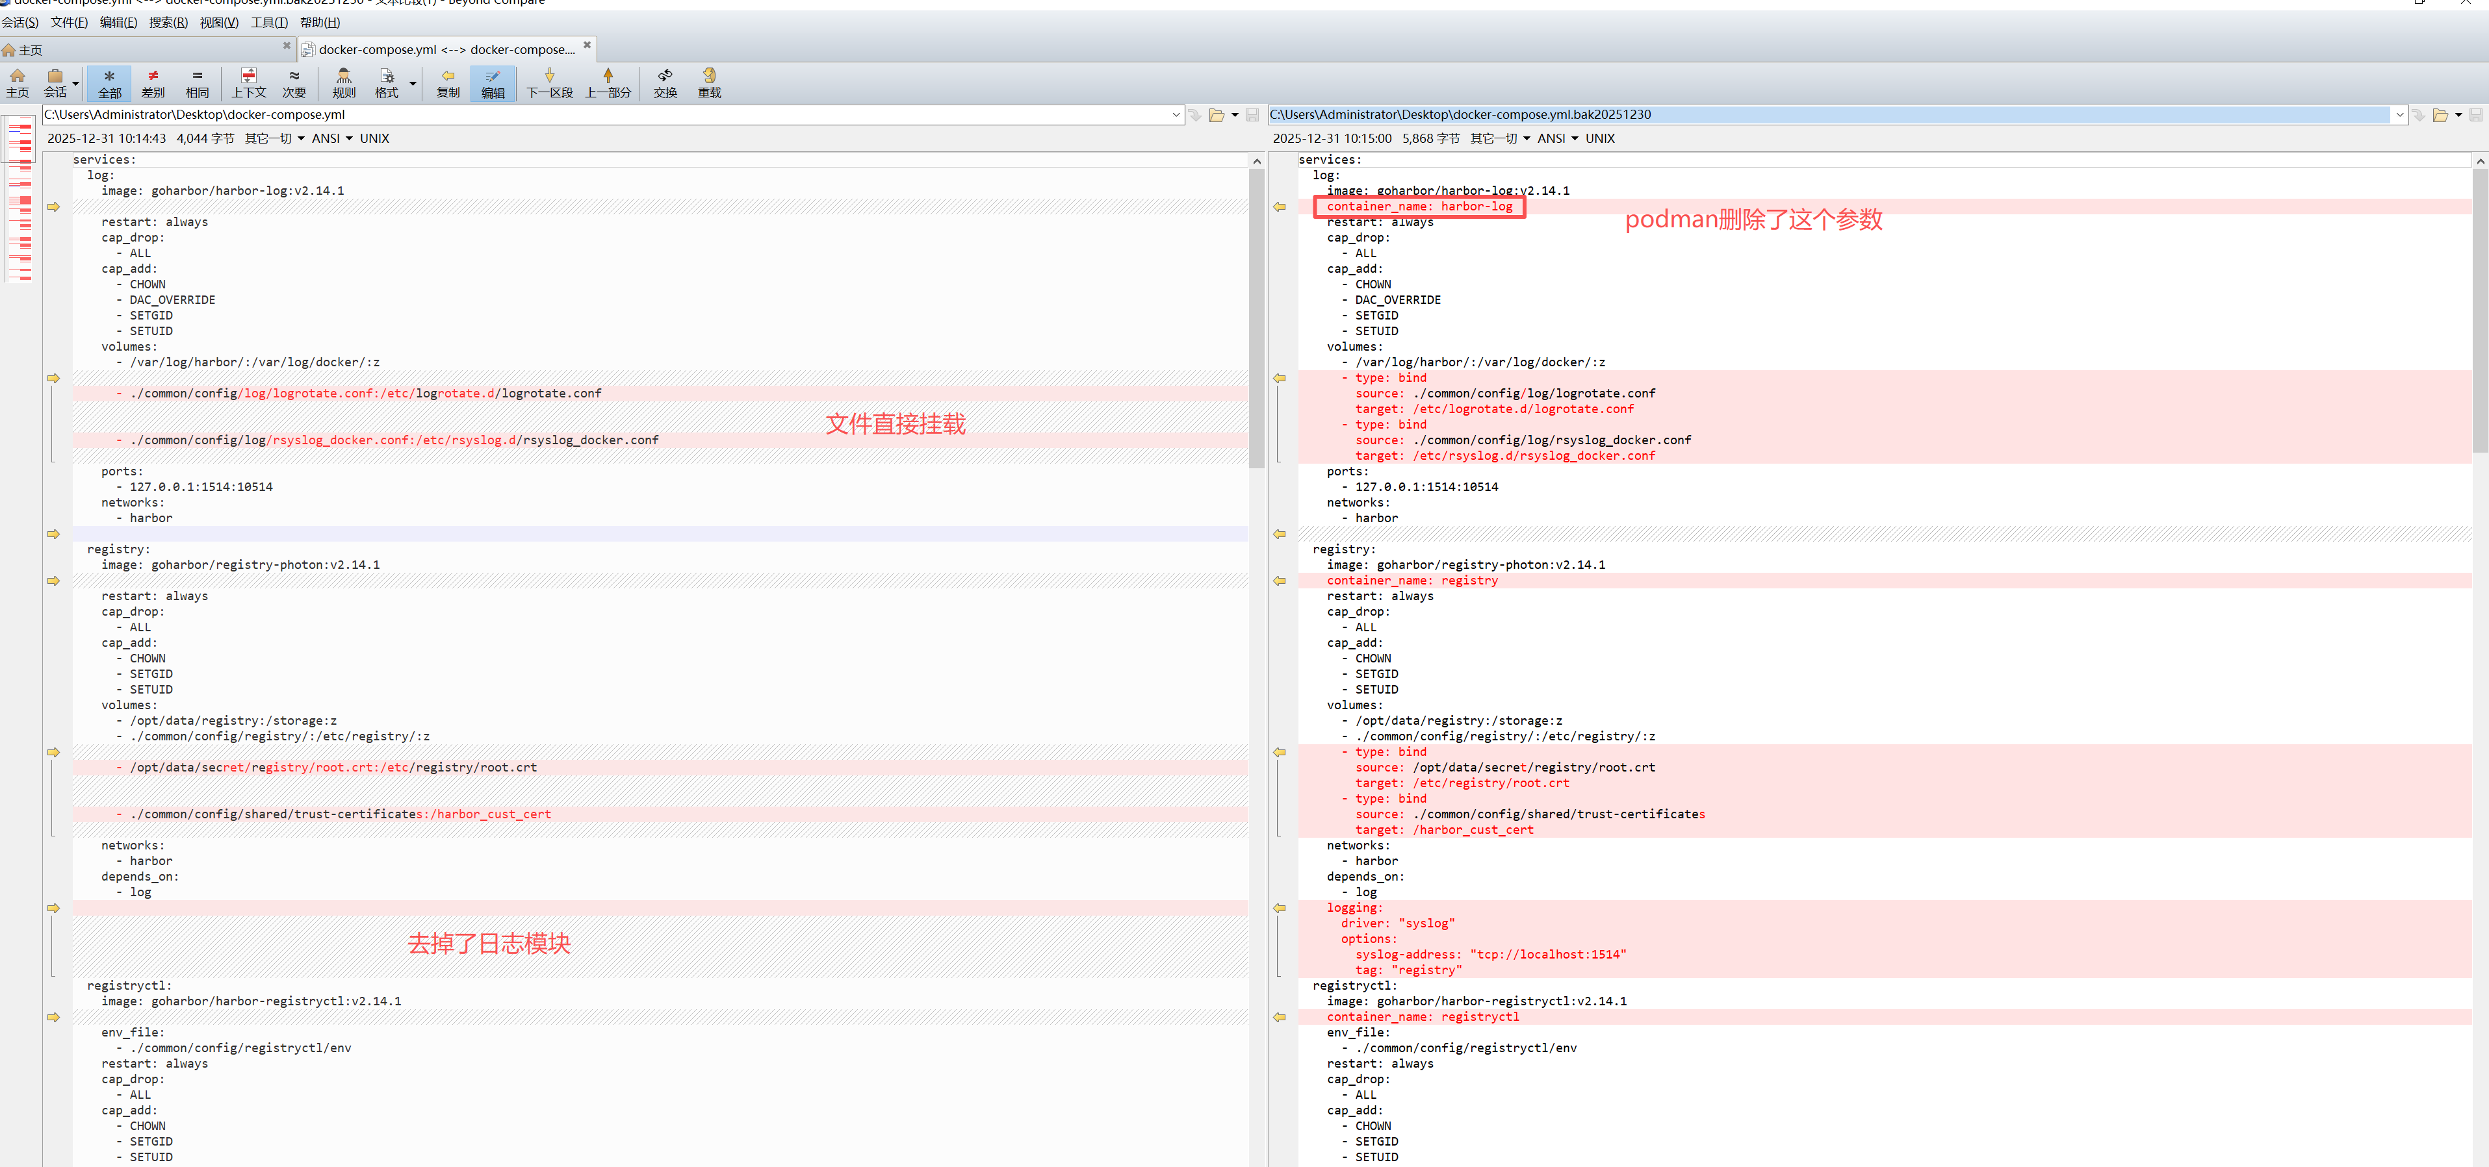Viewport: 2489px width, 1167px height.
Task: Open the left pane ANSI encoding dropdown
Action: pyautogui.click(x=349, y=139)
